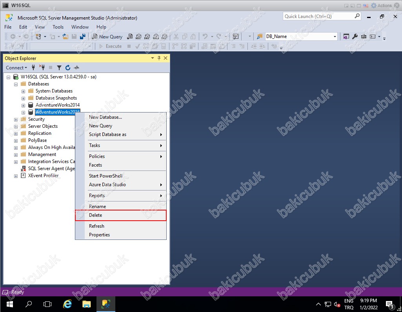Open the Connect dropdown in Object Explorer
402x312 pixels.
click(x=16, y=68)
